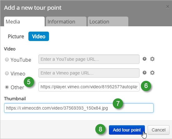
Task: Select the Other radio button
Action: click(7, 87)
